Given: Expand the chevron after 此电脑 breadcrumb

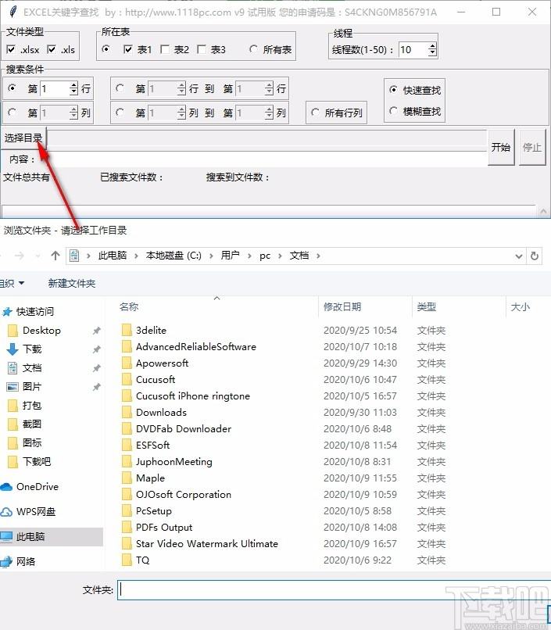Looking at the screenshot, I should [x=136, y=256].
